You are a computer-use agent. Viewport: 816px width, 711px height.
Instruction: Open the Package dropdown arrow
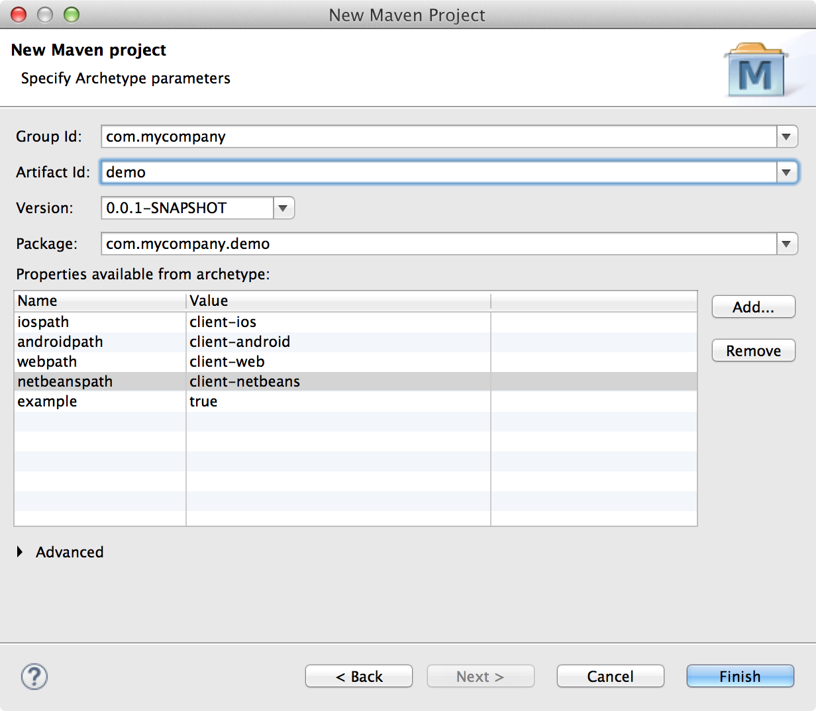[786, 244]
